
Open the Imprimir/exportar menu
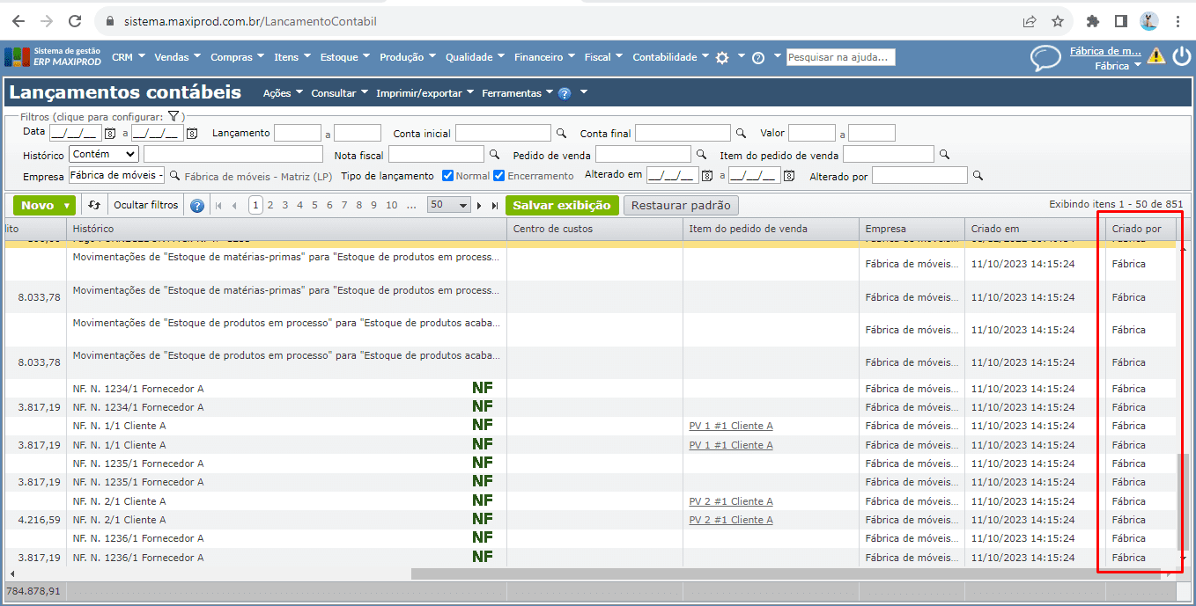pos(424,92)
